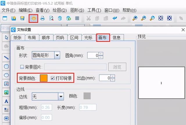This screenshot has width=186, height=125.
Task: Open file using the folder icon
Action: 14,18
